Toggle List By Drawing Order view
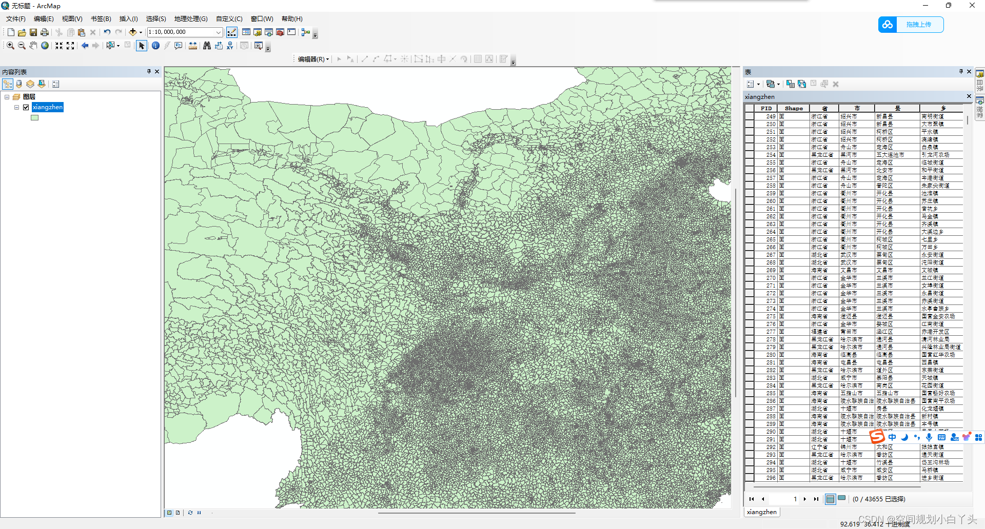 click(8, 84)
